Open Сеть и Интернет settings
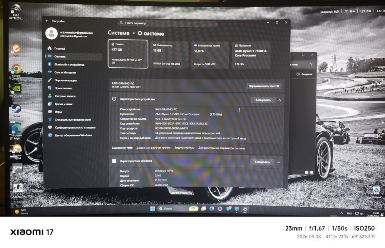385x248 pixels. coord(74,72)
